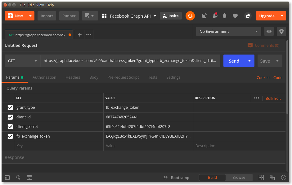Toggle the sidebar icon in status bar
Image resolution: width=292 pixels, height=185 pixels.
[x=7, y=178]
